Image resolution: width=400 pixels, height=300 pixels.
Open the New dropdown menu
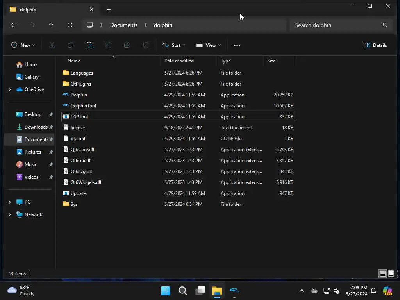[x=23, y=45]
